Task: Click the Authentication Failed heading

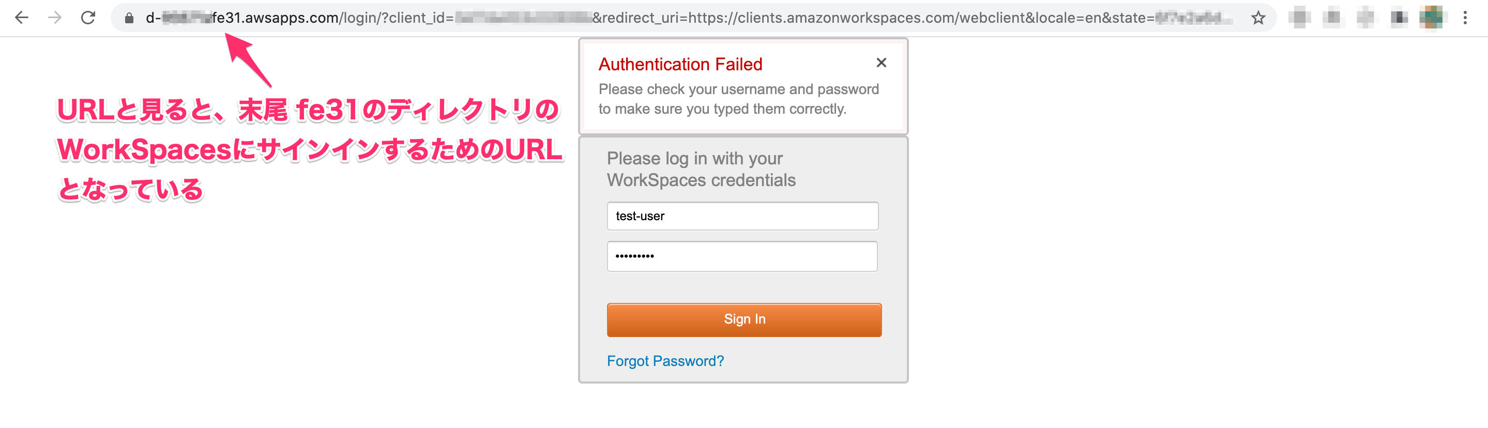Action: click(x=680, y=64)
